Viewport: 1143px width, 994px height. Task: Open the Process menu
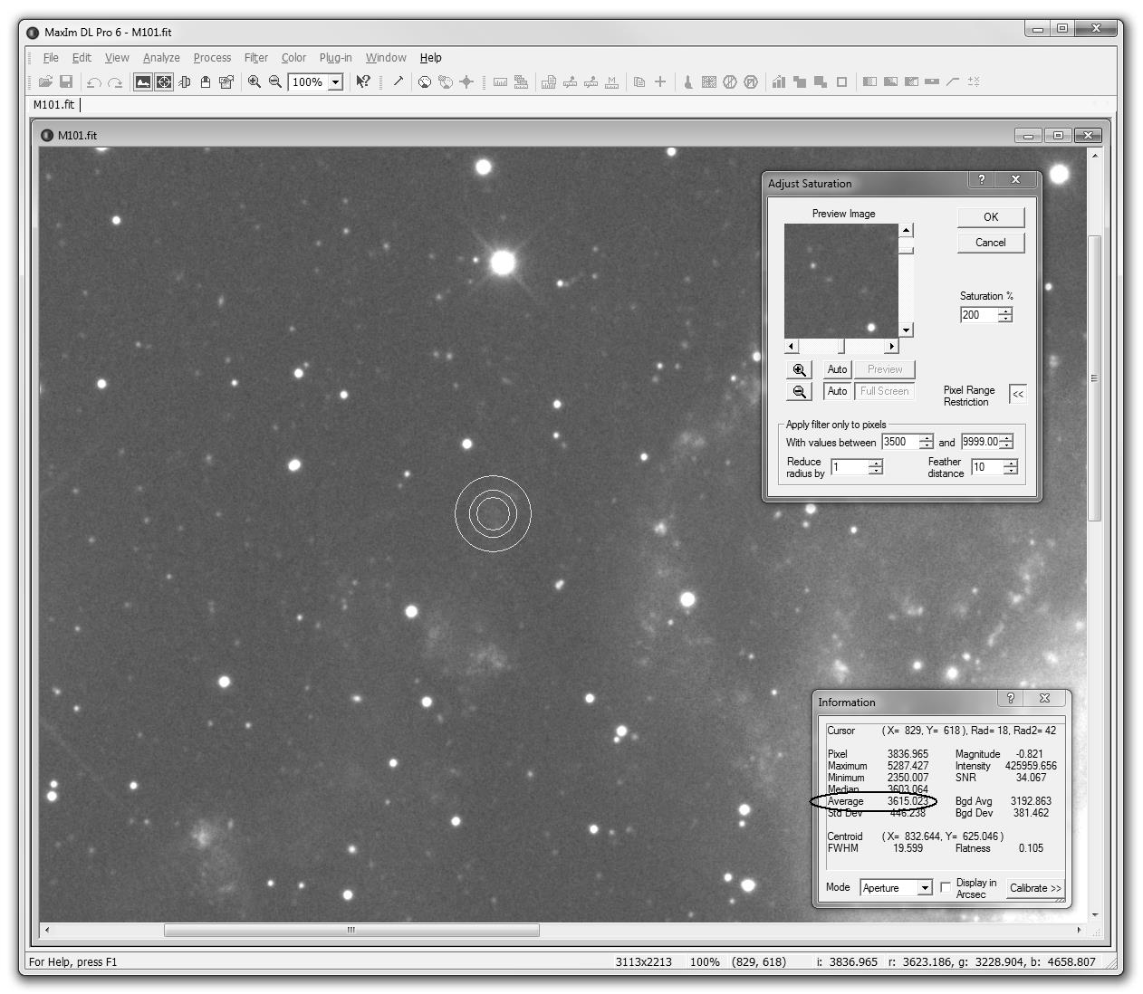(212, 57)
